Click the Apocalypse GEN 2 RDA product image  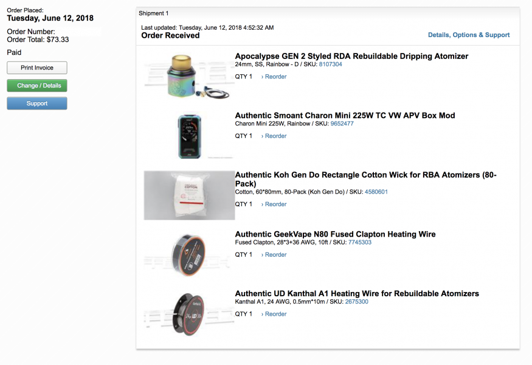click(189, 76)
